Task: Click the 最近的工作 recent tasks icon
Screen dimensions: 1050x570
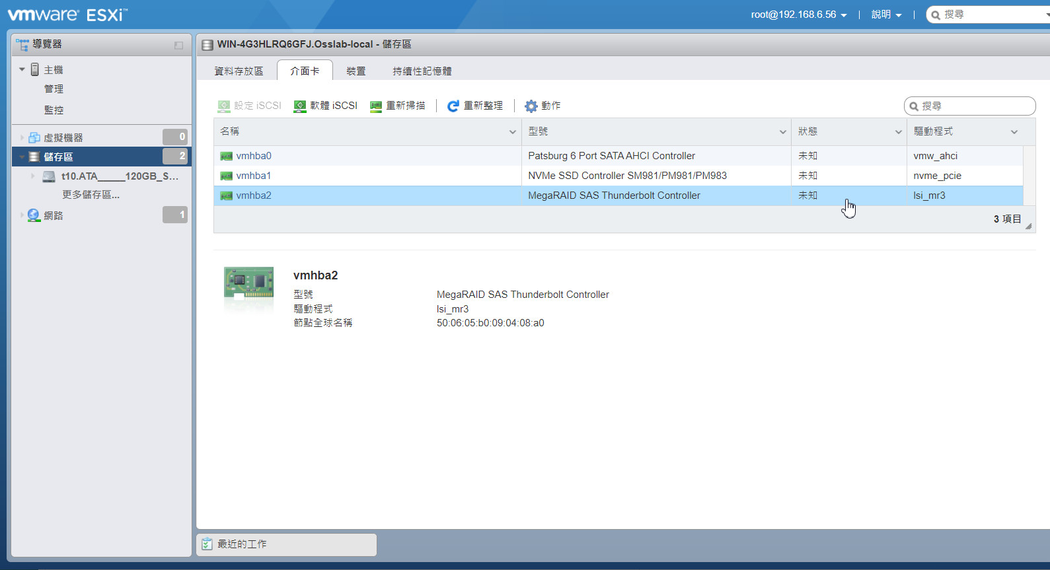Action: 207,544
